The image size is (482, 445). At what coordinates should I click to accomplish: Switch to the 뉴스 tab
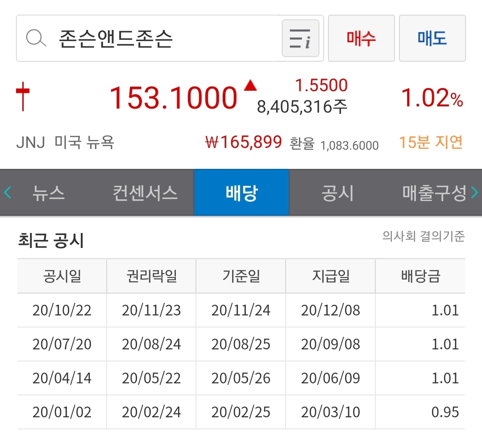(x=49, y=193)
